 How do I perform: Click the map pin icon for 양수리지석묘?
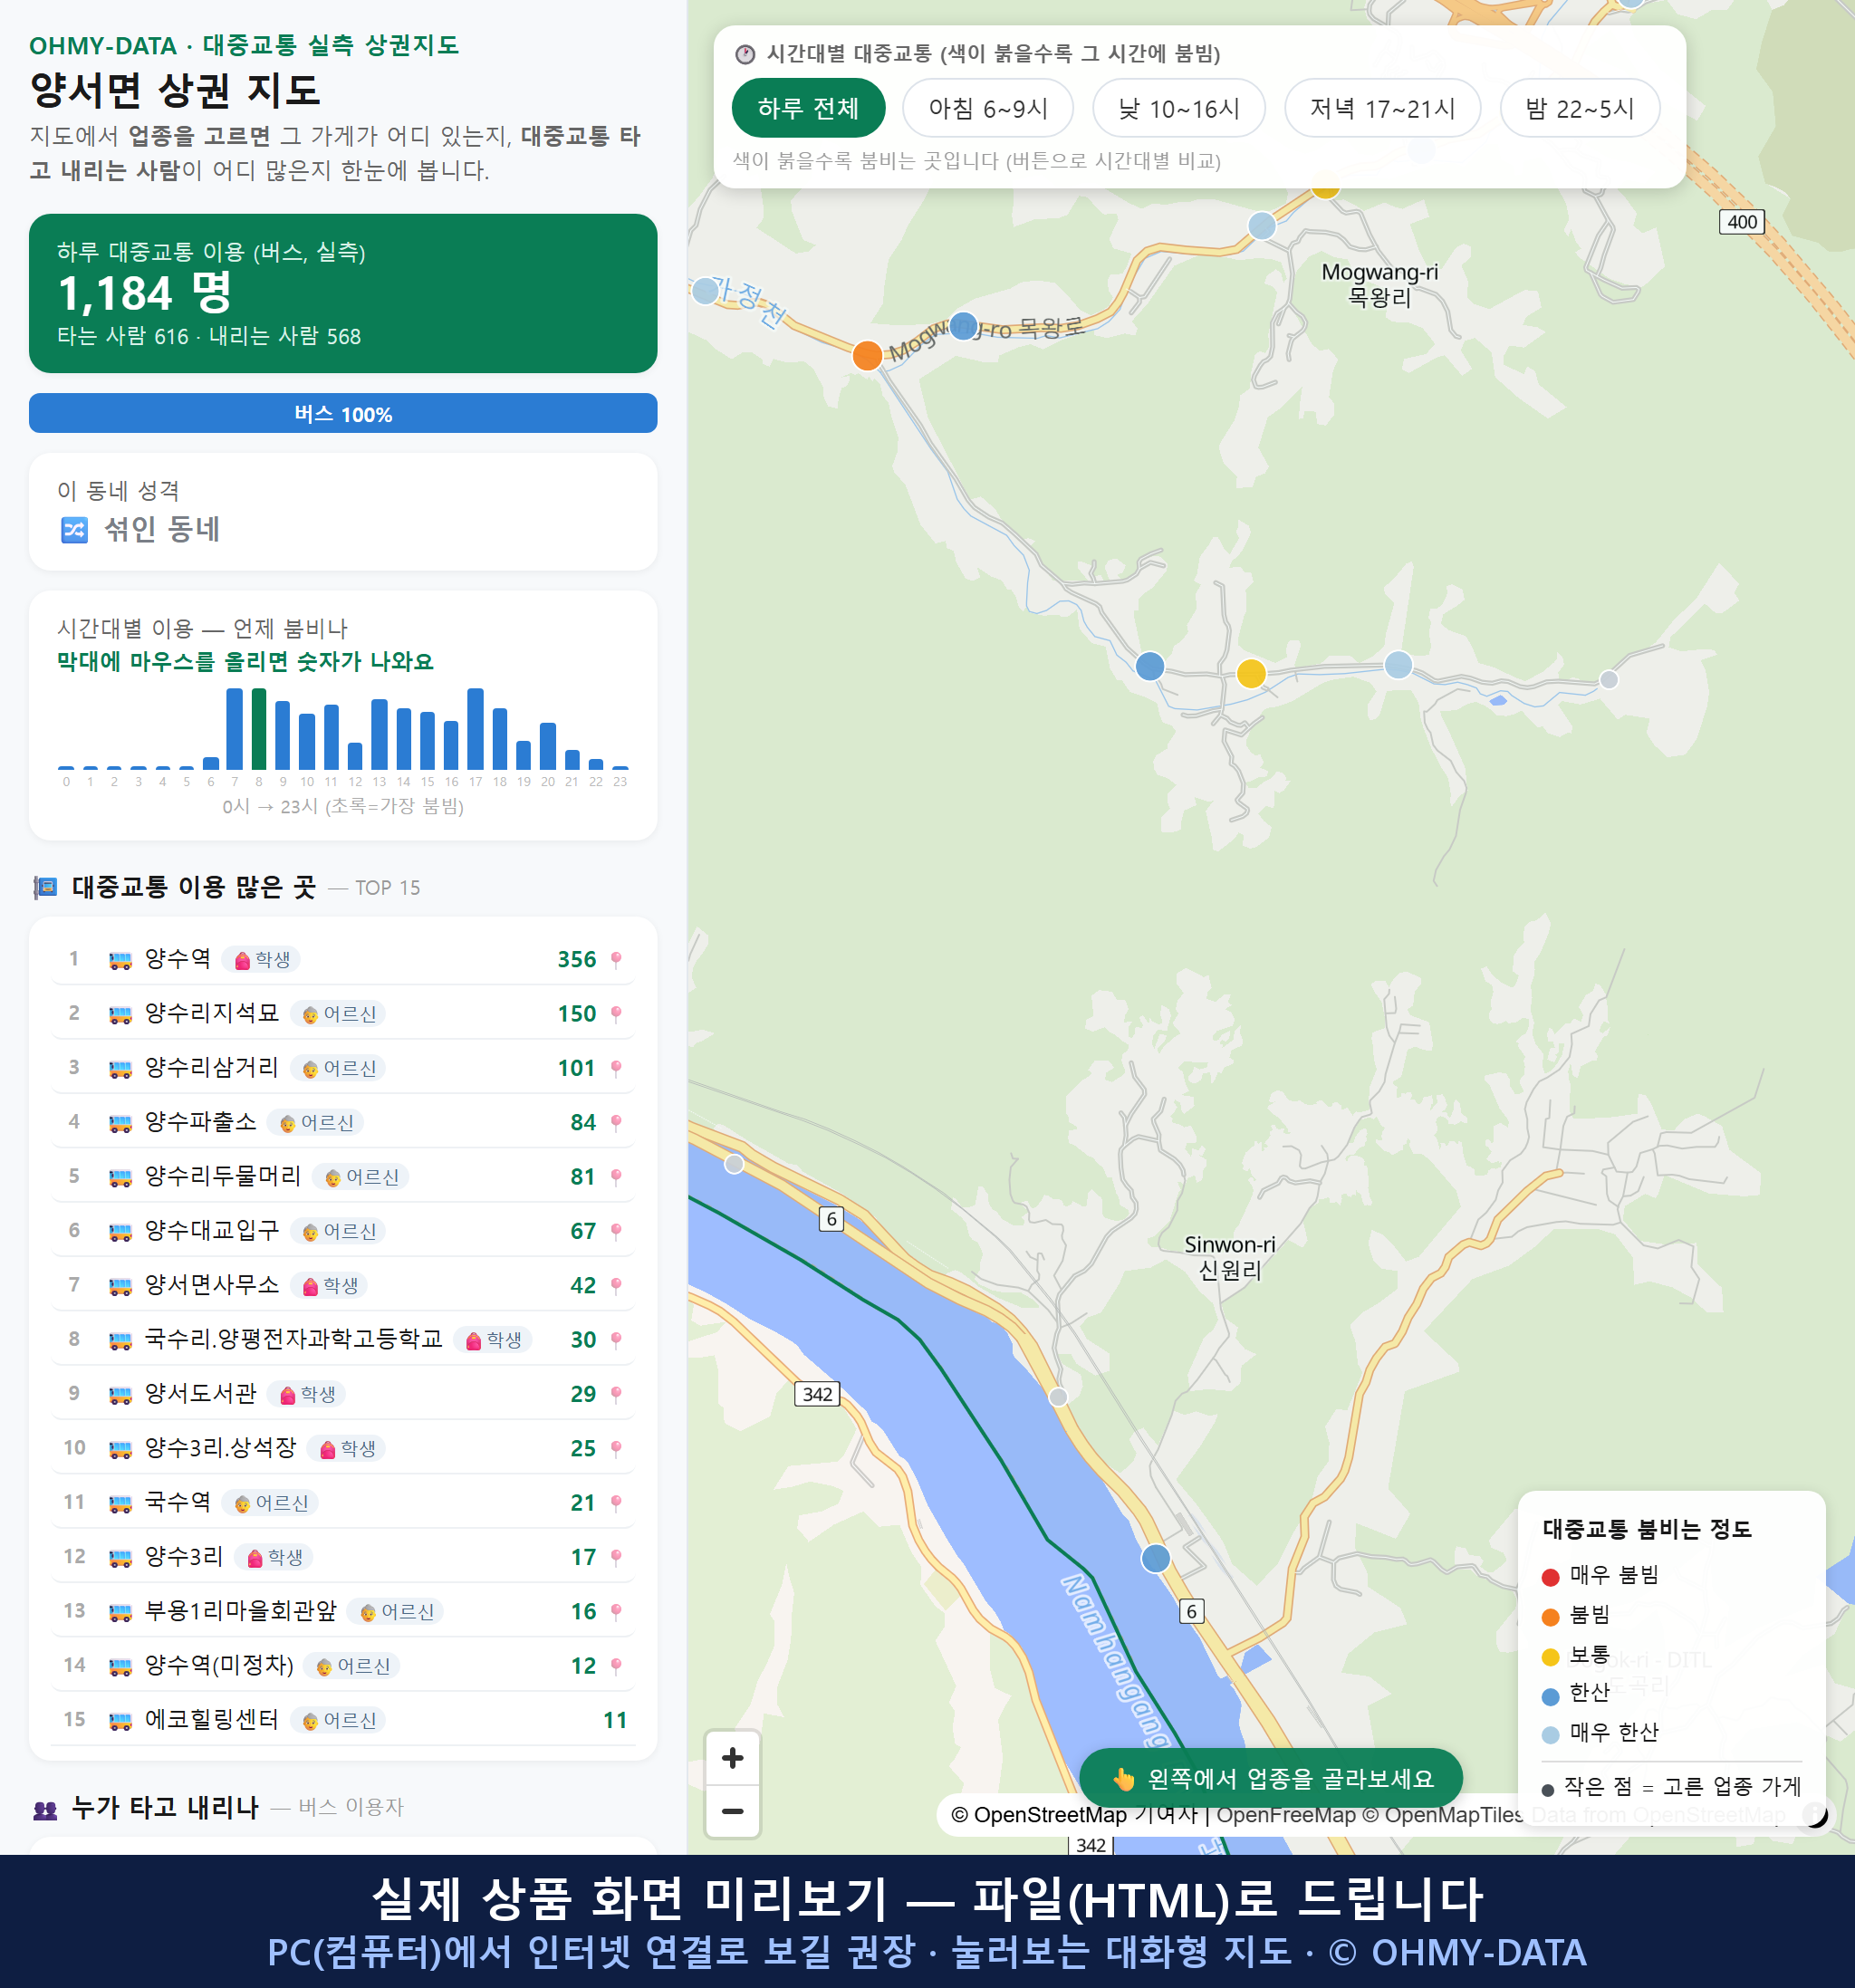[x=616, y=1014]
